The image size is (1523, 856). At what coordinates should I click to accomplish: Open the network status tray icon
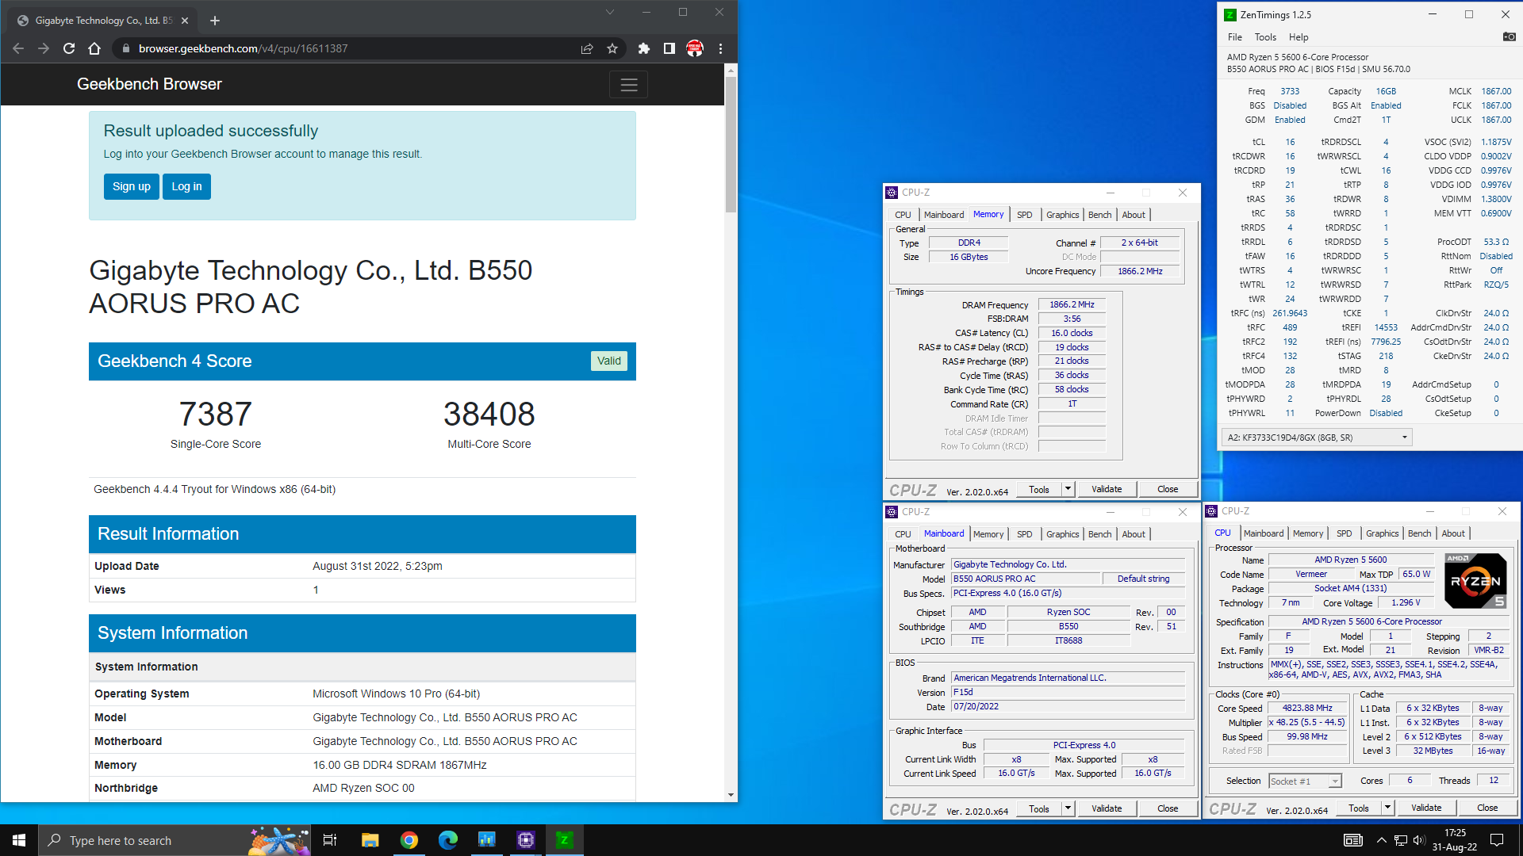1401,840
